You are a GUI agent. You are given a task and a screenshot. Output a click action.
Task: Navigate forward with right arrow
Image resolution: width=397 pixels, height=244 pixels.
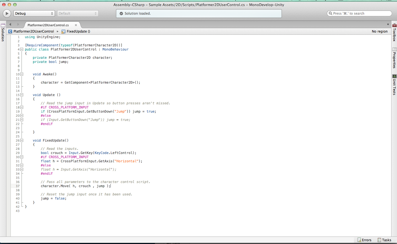pyautogui.click(x=18, y=25)
